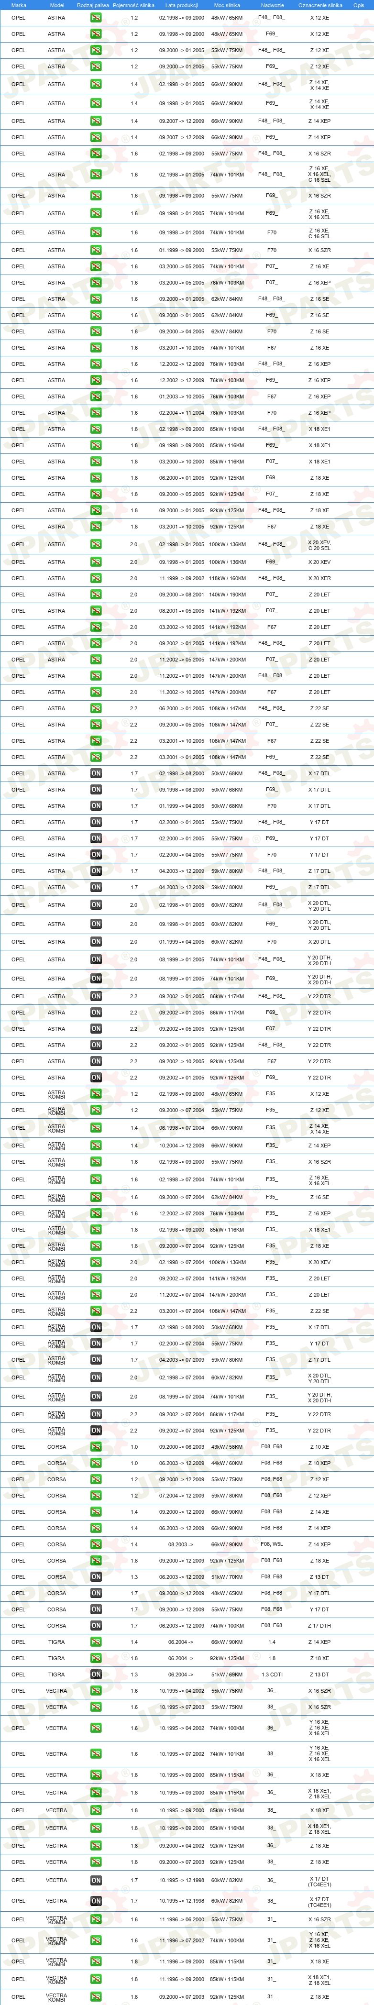
Task: Click the Rodzaj paliwa column header
Action: pos(93,5)
